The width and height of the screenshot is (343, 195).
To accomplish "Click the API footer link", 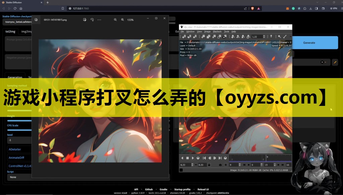I will click(x=136, y=189).
